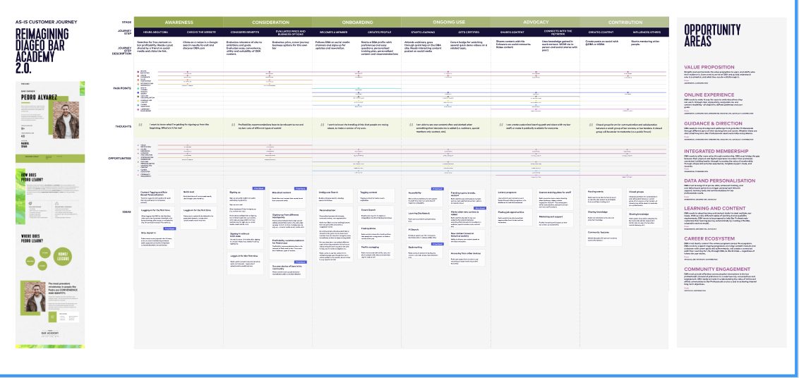Viewport: 799px width, 378px height.
Task: Click the large Home/Leisure green circle
Action: pos(63,256)
